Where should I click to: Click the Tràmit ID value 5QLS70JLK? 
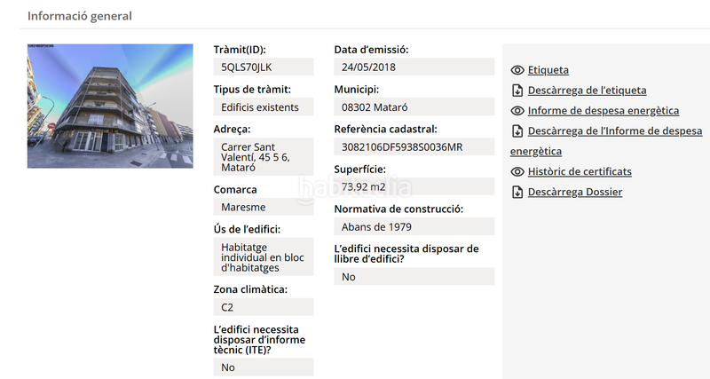click(x=263, y=67)
